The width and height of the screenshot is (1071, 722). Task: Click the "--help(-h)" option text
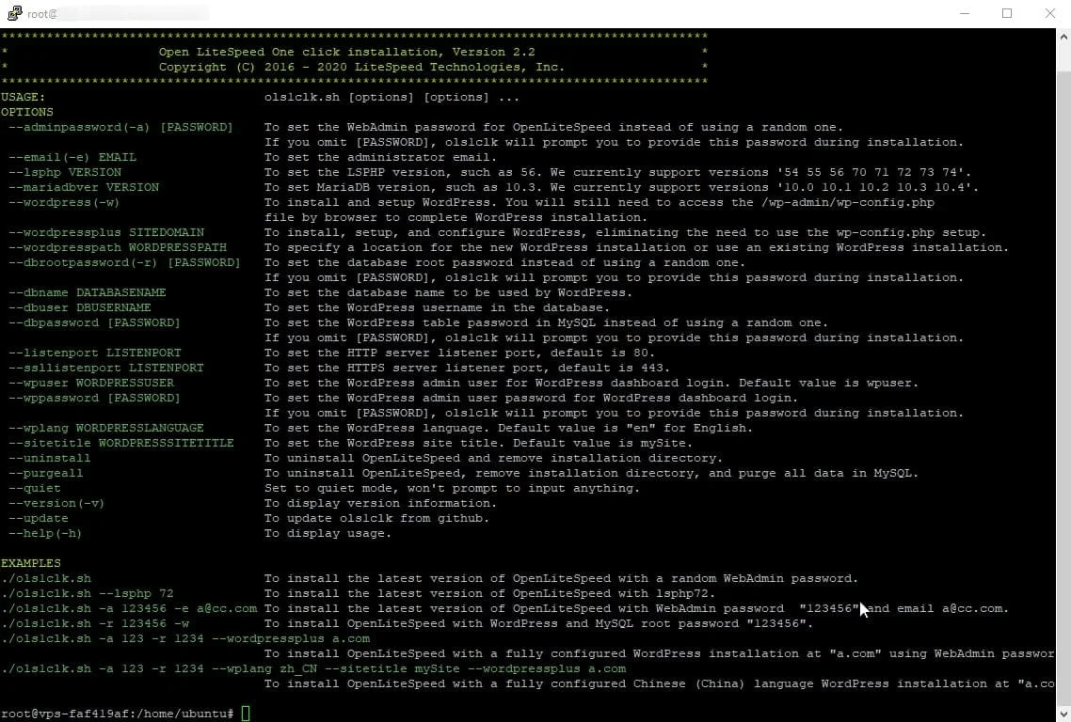click(45, 533)
